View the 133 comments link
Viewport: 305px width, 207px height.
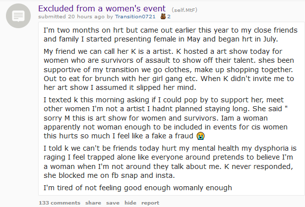(x=60, y=203)
